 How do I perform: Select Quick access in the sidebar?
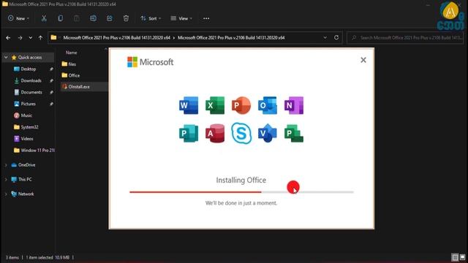tap(30, 57)
